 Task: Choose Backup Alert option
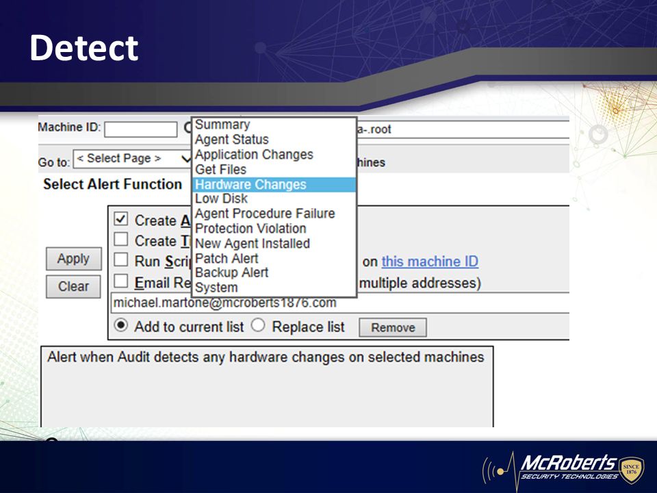(274, 273)
